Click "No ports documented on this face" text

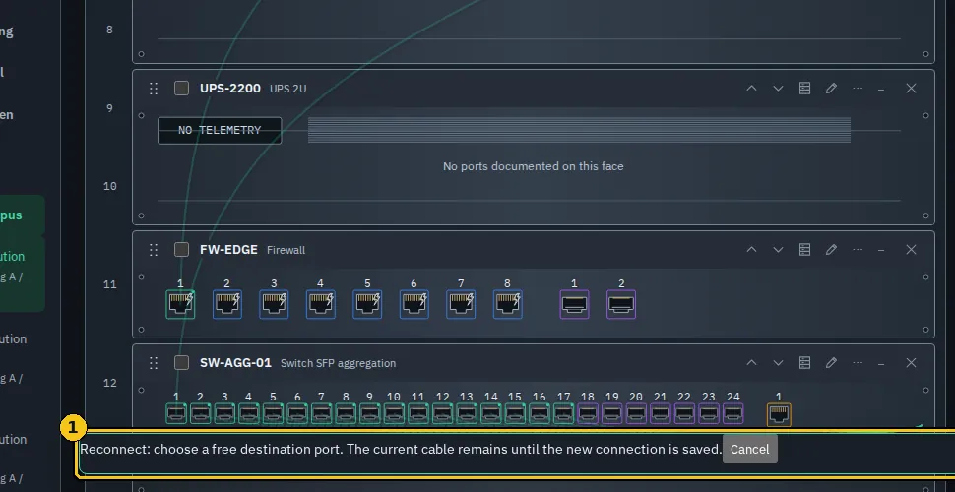point(534,166)
